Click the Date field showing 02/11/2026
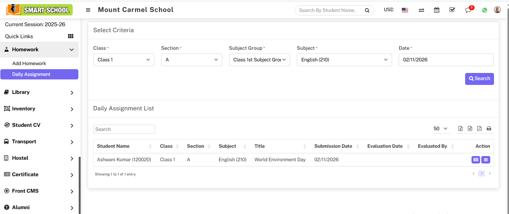The height and width of the screenshot is (214, 509). 446,60
